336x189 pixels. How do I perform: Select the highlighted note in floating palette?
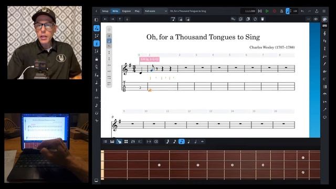(109, 41)
